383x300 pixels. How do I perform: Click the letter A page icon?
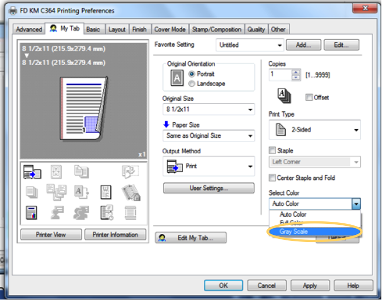(81, 192)
